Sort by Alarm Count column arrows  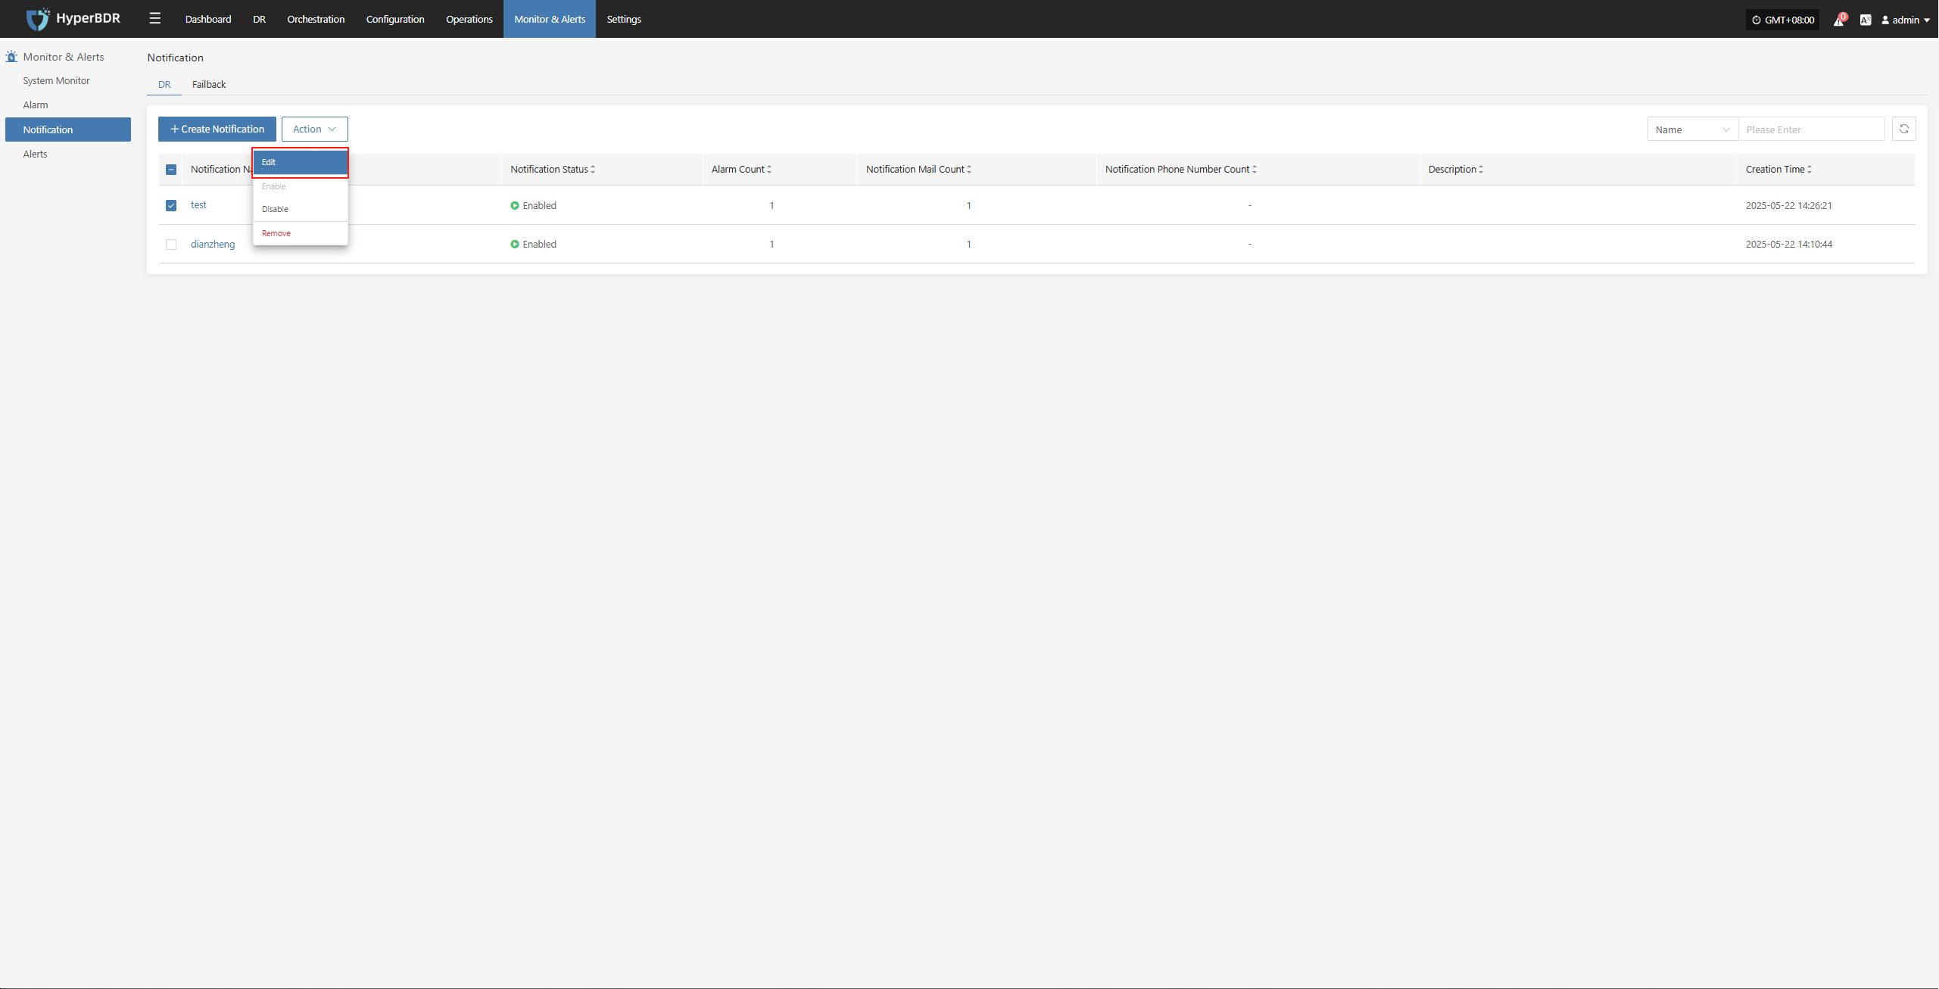coord(769,170)
